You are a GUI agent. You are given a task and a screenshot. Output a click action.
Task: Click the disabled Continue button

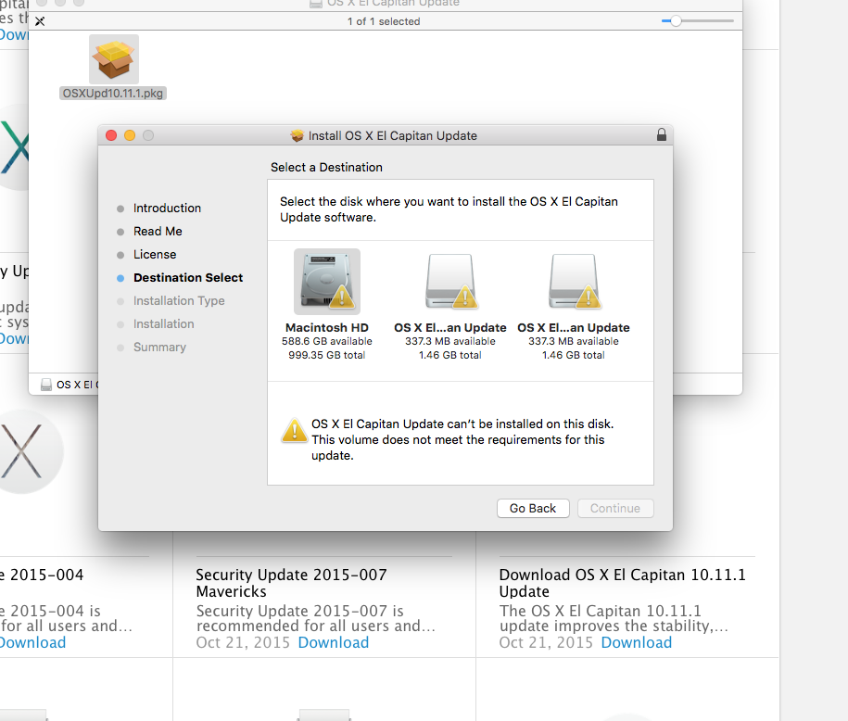[x=615, y=509]
